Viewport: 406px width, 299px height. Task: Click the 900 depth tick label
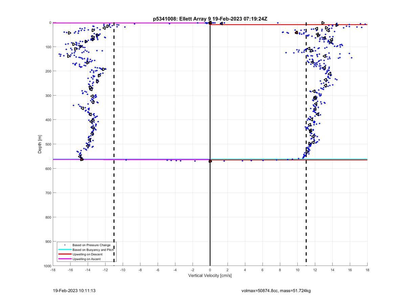click(x=48, y=242)
